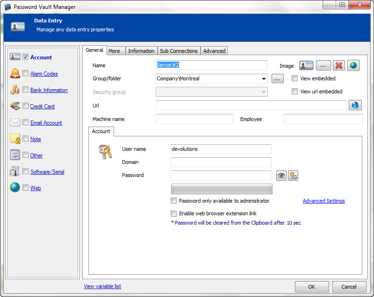Image resolution: width=374 pixels, height=297 pixels.
Task: Check the Bank Information checkbox
Action: tap(26, 89)
